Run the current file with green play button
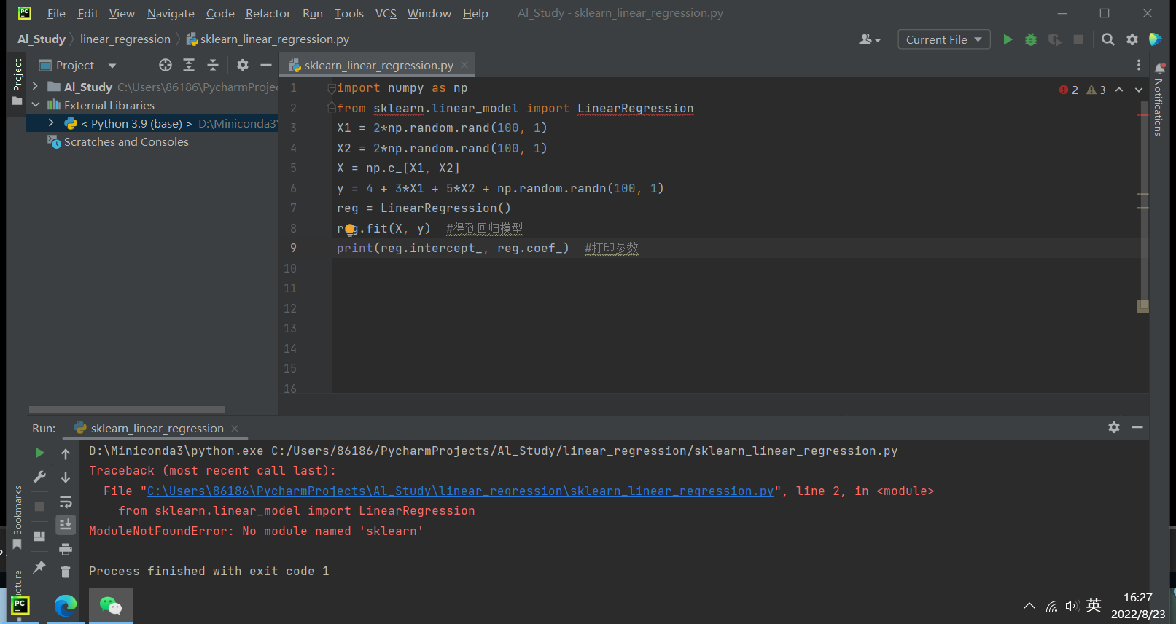The image size is (1176, 624). pos(1008,39)
